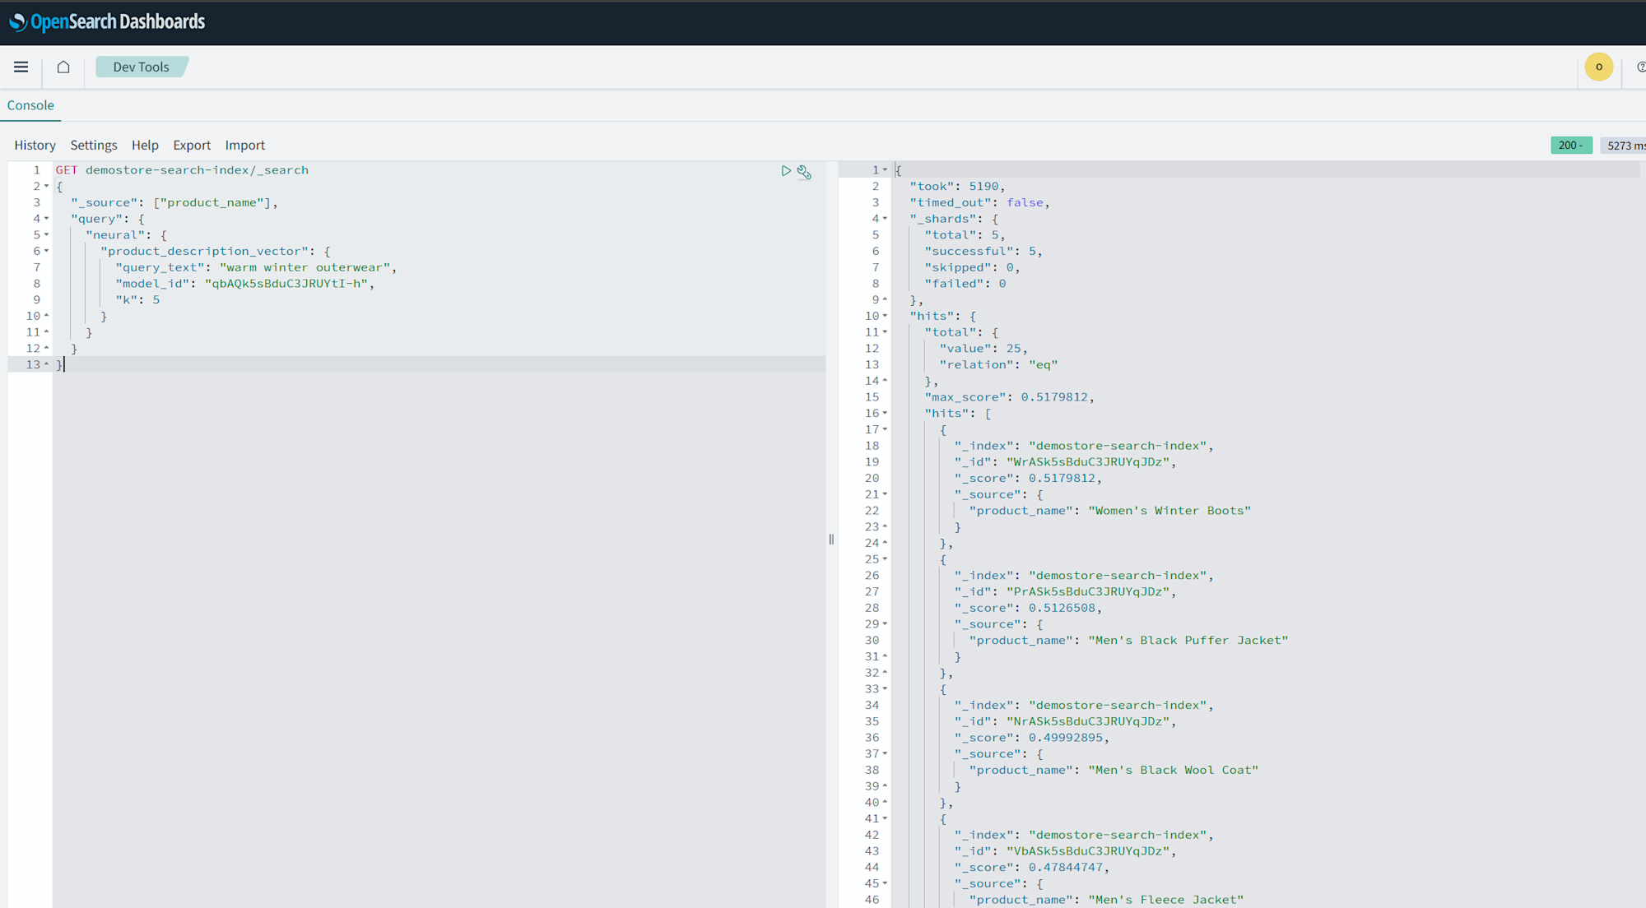1646x908 pixels.
Task: Open the hamburger navigation menu
Action: point(21,67)
